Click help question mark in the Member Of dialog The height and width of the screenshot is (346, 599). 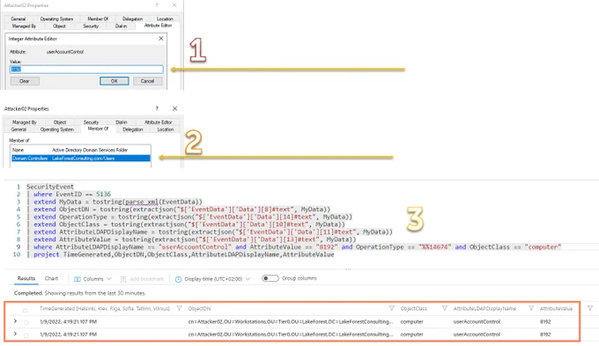pyautogui.click(x=157, y=108)
